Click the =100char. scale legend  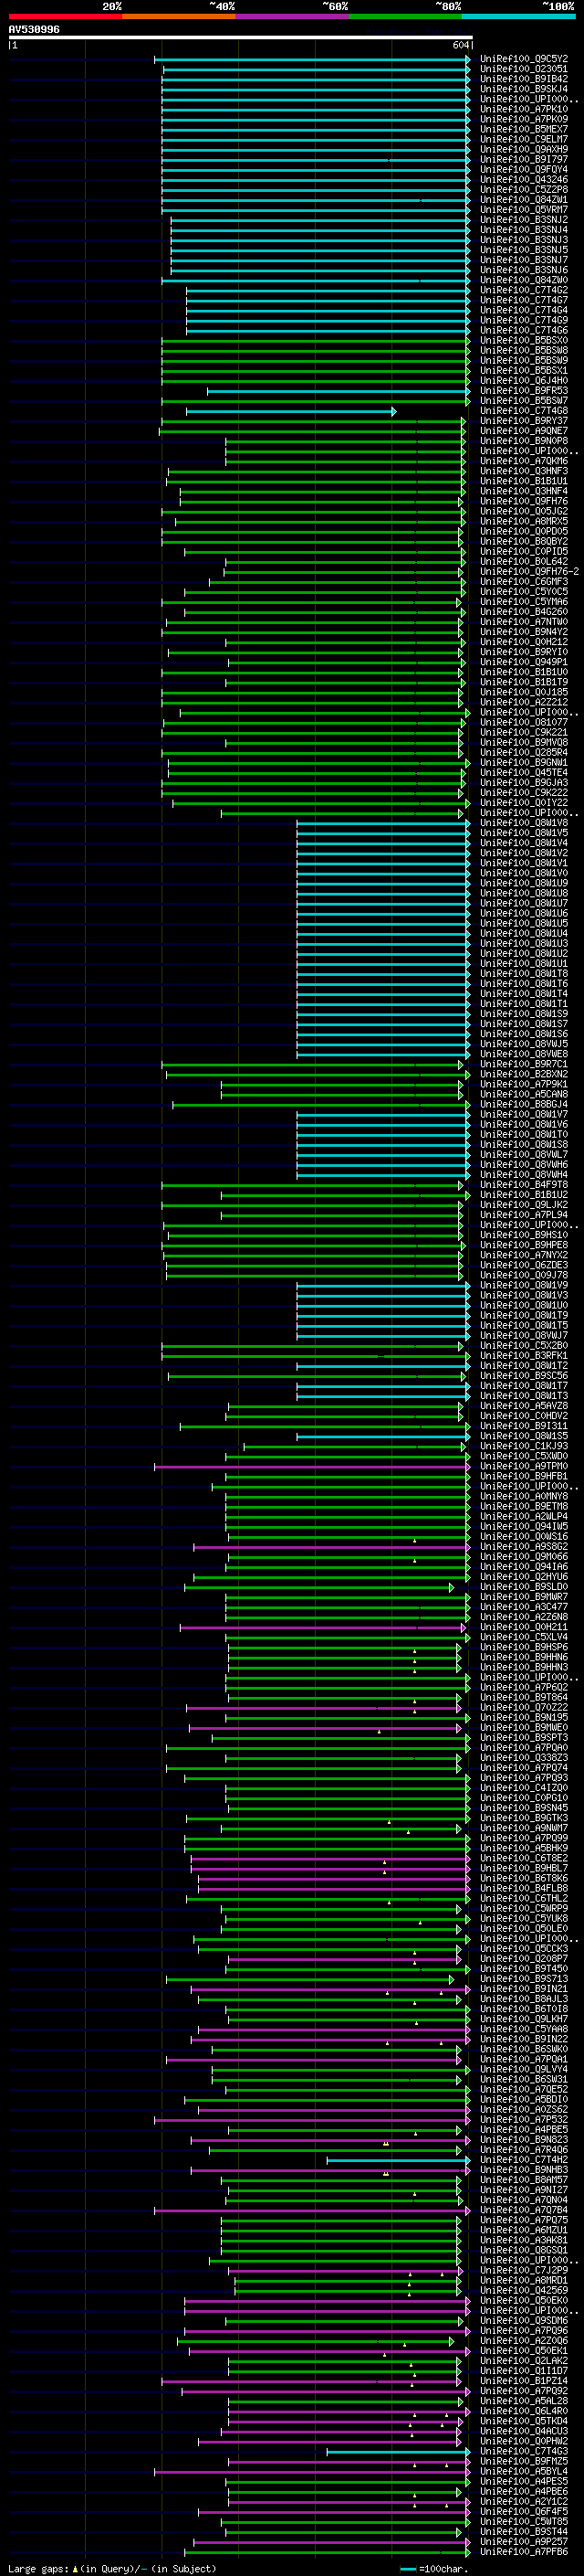pos(434,2568)
